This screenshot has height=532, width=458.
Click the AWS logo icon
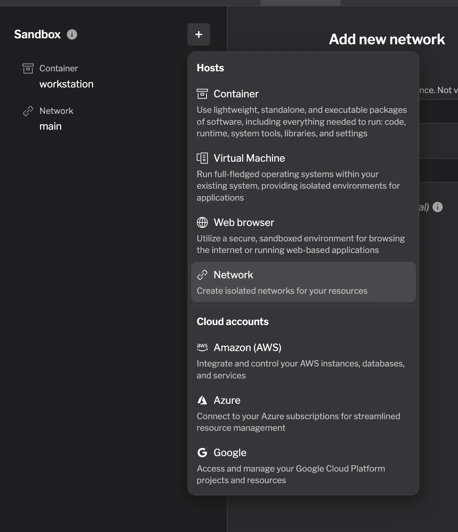pos(202,347)
